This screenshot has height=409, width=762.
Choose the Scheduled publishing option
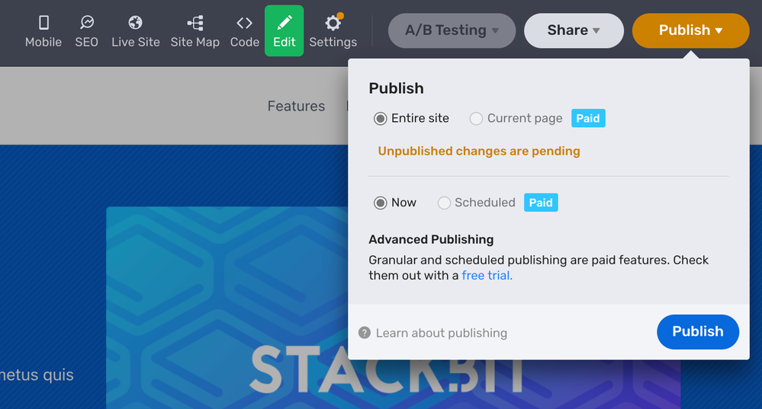[x=444, y=203]
